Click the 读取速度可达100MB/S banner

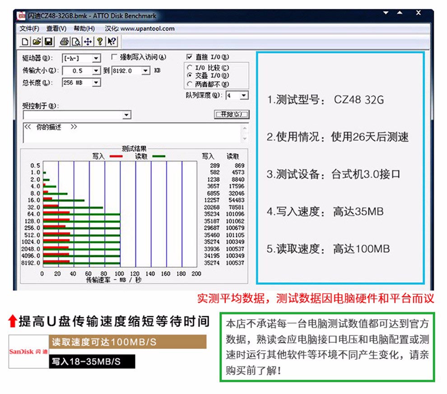point(127,342)
